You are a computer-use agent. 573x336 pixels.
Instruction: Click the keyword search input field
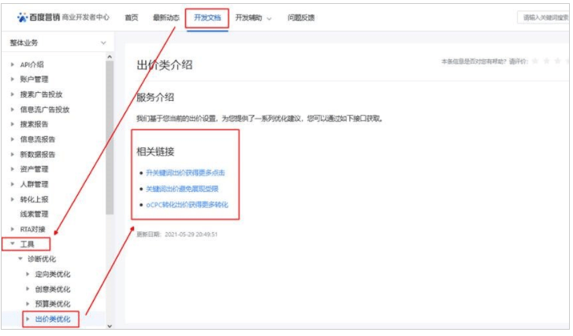pos(543,17)
